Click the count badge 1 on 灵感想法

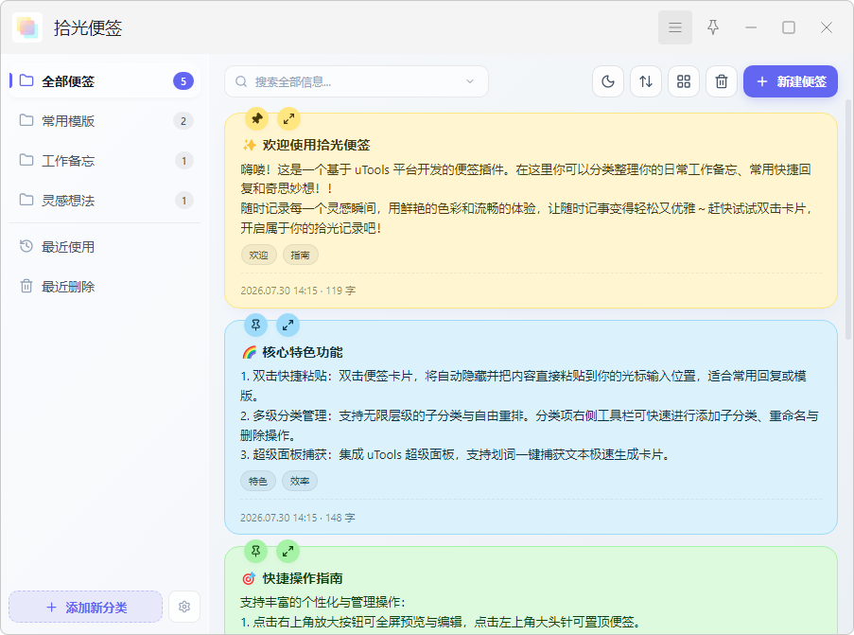click(x=184, y=201)
